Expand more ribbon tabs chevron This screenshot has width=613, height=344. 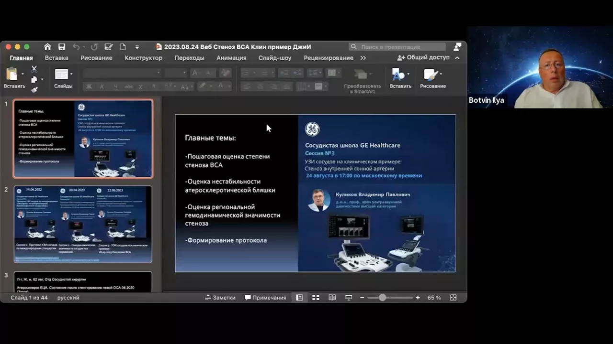coord(363,58)
